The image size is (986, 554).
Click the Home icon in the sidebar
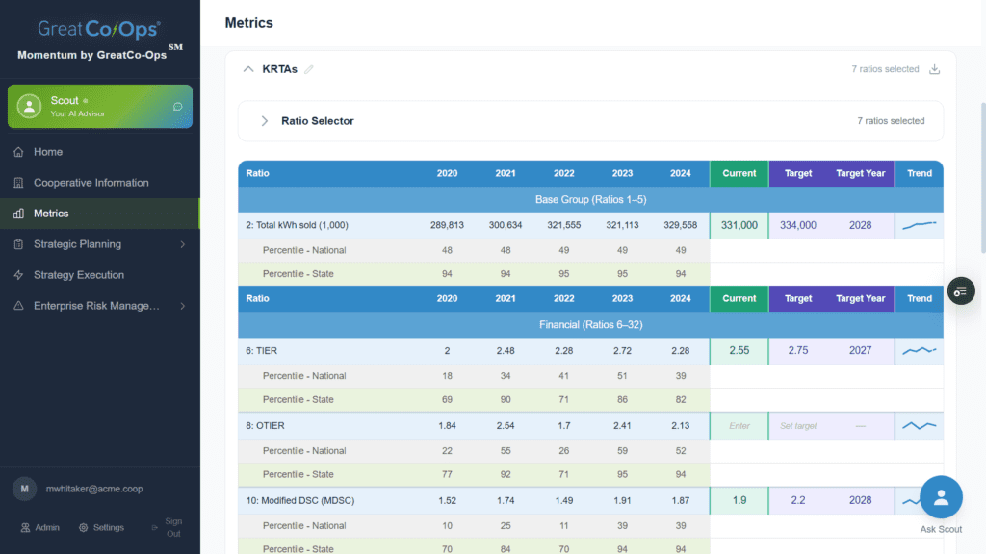pos(18,152)
